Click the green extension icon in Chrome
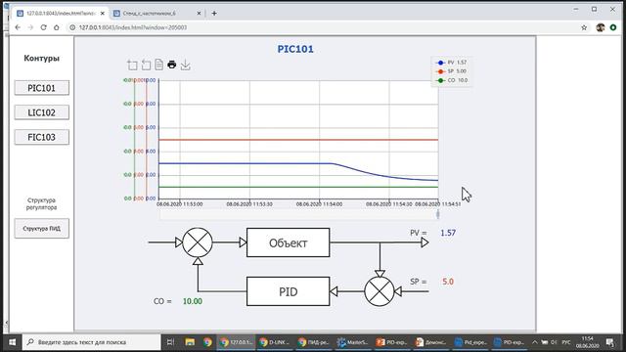This screenshot has height=352, width=626. [613, 27]
